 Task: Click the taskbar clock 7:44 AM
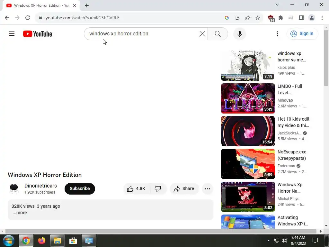(298, 241)
